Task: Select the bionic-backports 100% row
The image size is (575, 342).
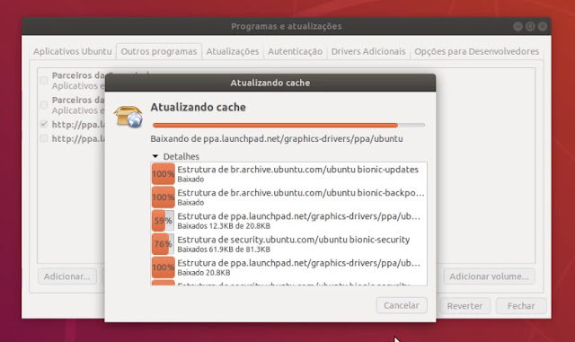Action: tap(288, 197)
